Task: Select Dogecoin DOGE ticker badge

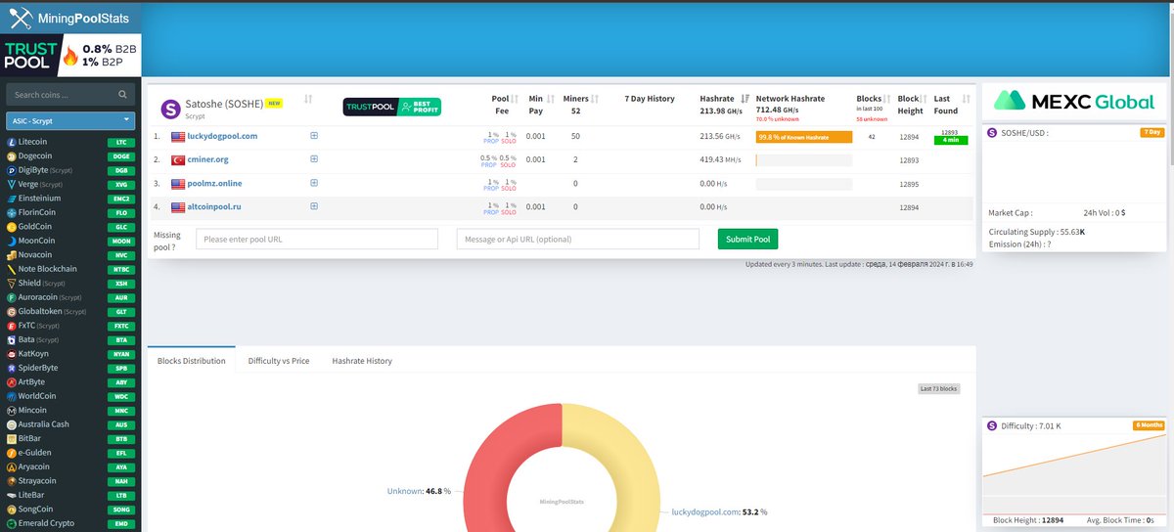Action: coord(121,156)
